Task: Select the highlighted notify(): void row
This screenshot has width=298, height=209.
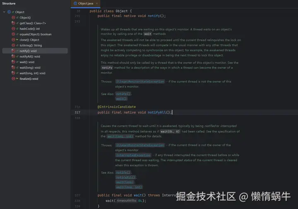Action: tap(35, 51)
